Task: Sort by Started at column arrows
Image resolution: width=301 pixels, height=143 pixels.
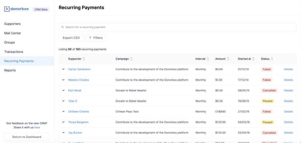Action: pos(253,59)
